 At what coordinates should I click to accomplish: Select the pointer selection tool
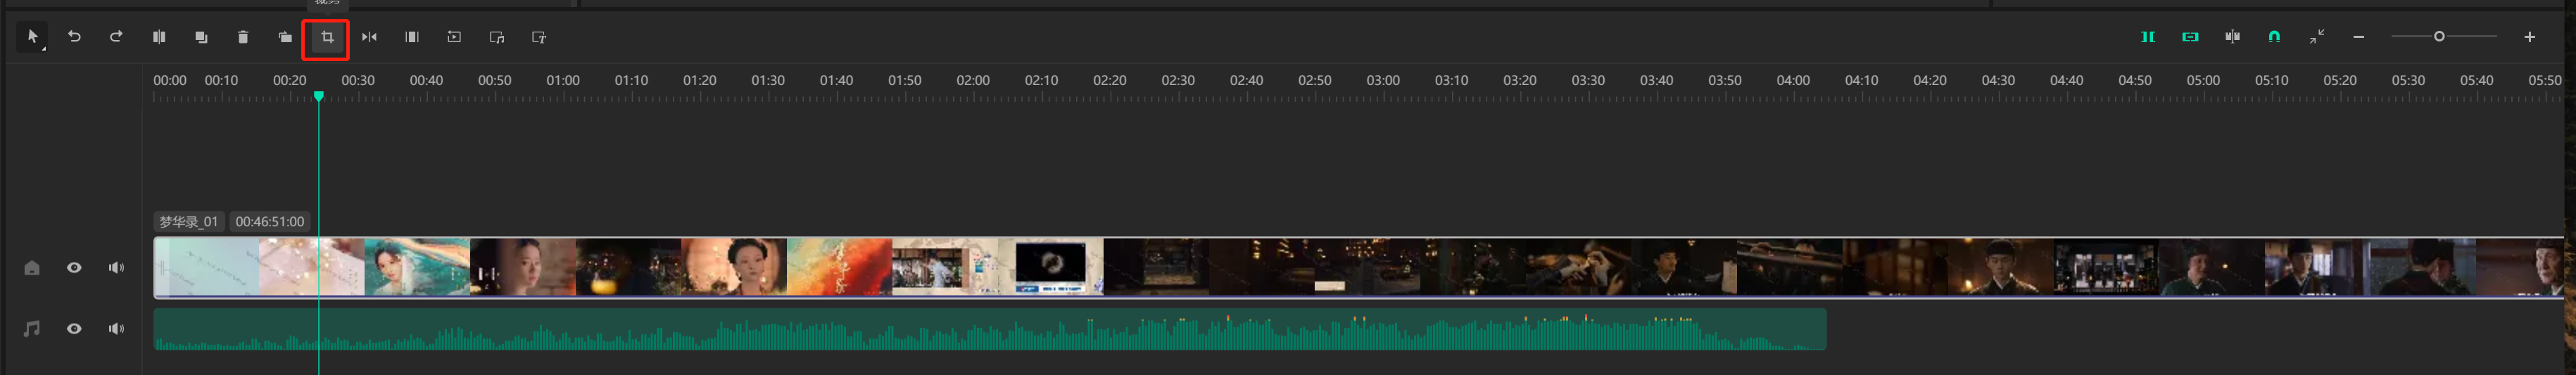point(32,37)
